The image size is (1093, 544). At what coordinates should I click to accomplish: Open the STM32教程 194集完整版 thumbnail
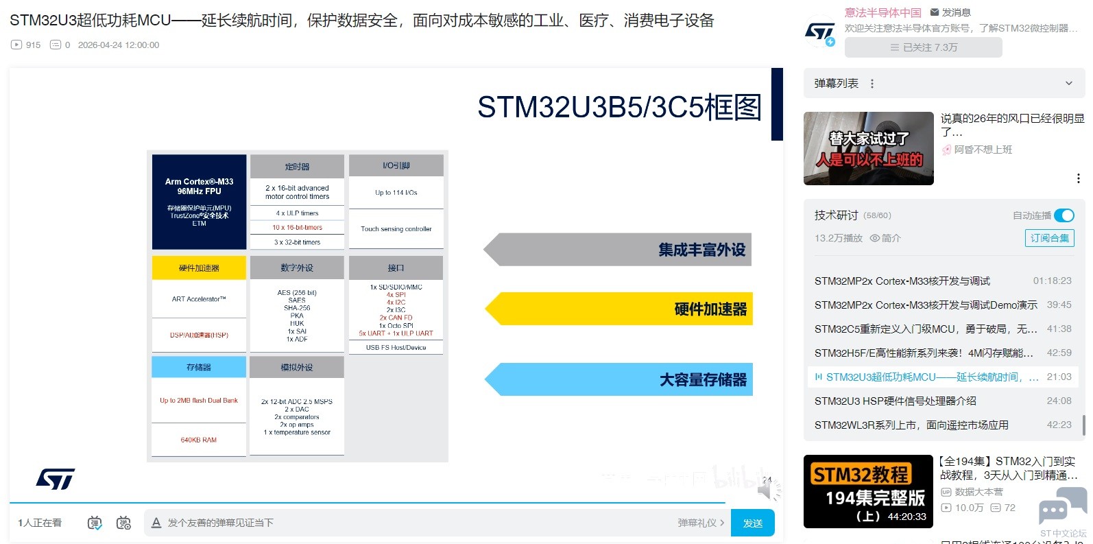(869, 491)
